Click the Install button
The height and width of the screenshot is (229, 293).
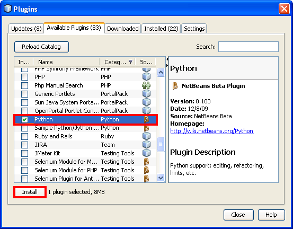coord(30,192)
